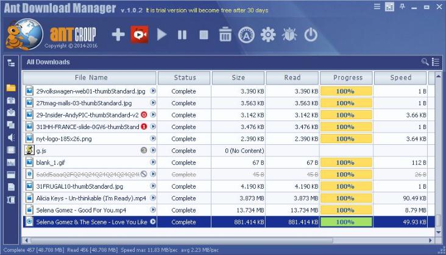This screenshot has width=446, height=255.
Task: Filter by images using the picture sidebar icon
Action: pyautogui.click(x=11, y=162)
